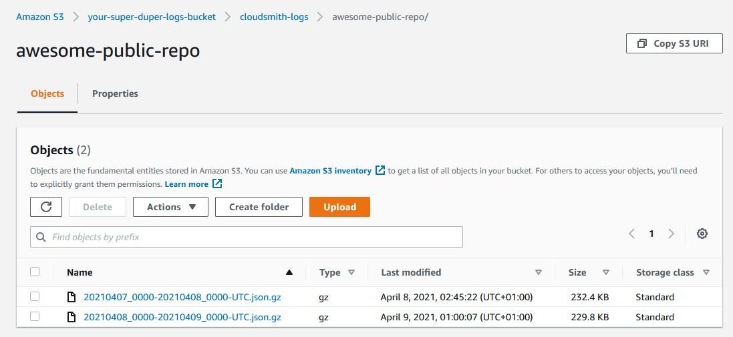This screenshot has height=337, width=733.
Task: Check the box for 20210408_0000-20210409_0000-UTC.json.gz
Action: [x=35, y=316]
